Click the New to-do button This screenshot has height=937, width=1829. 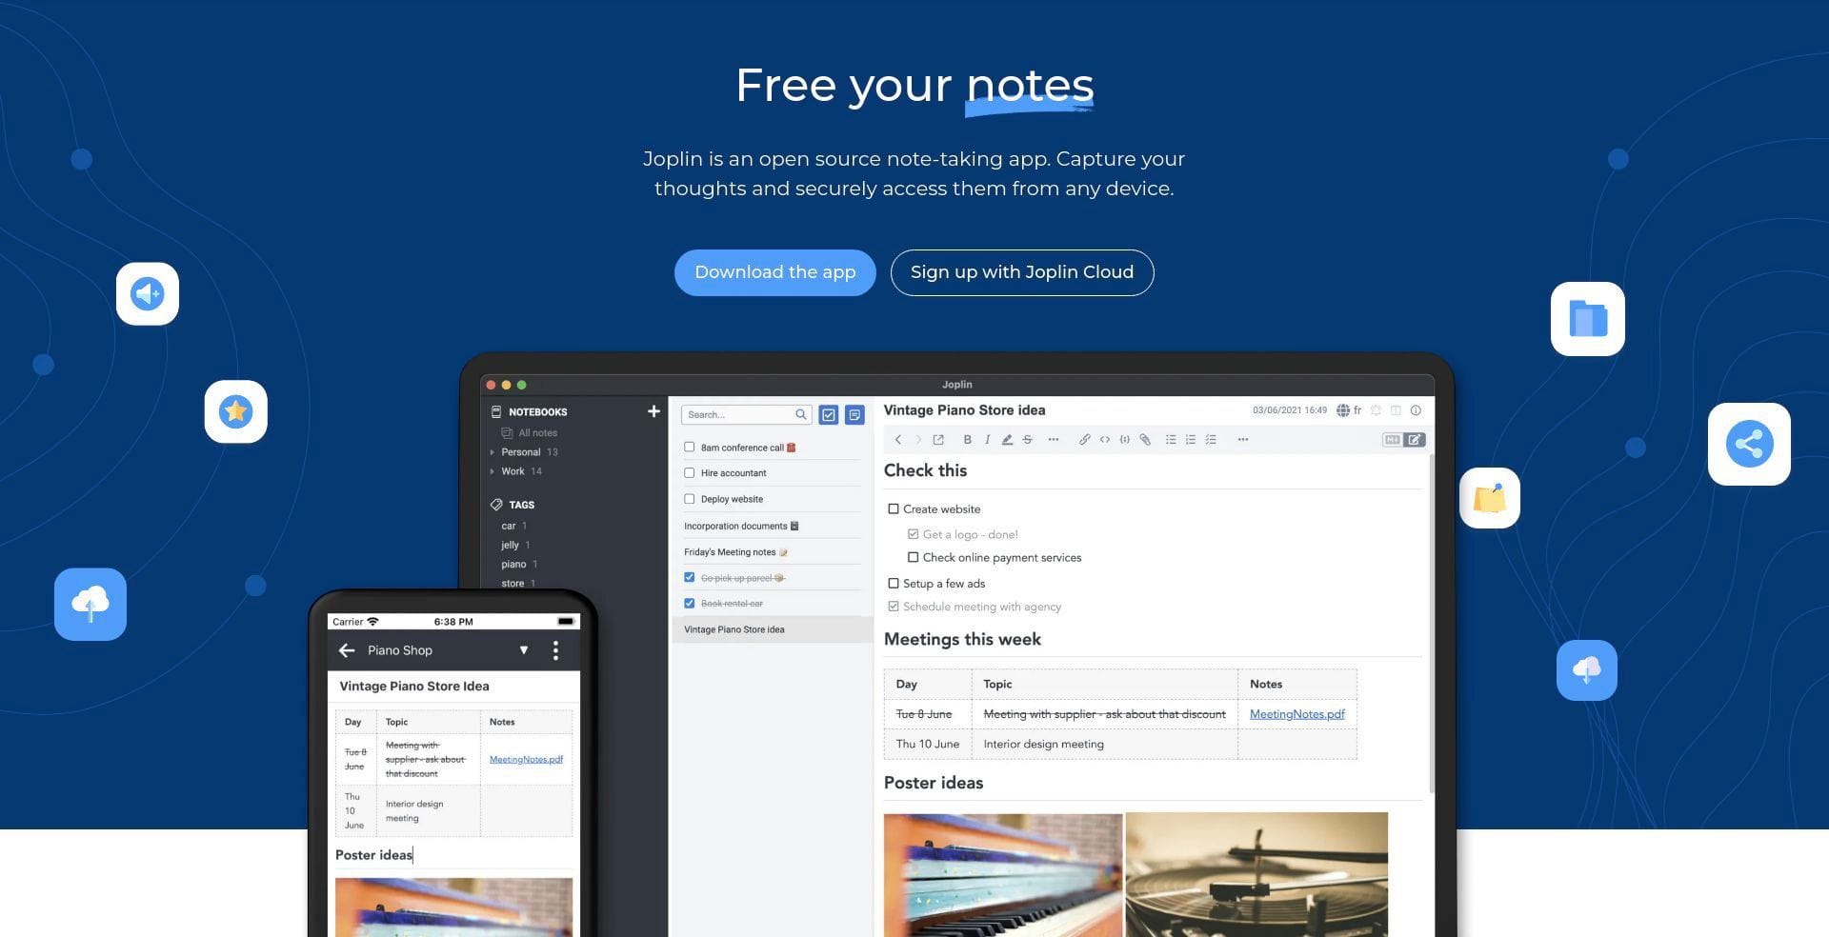829,415
